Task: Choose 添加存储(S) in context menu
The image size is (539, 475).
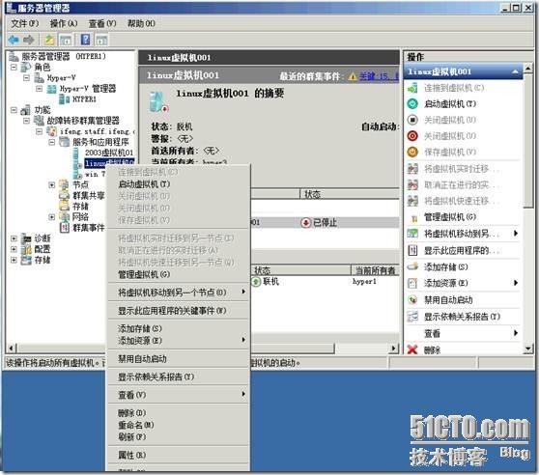Action: [x=179, y=328]
